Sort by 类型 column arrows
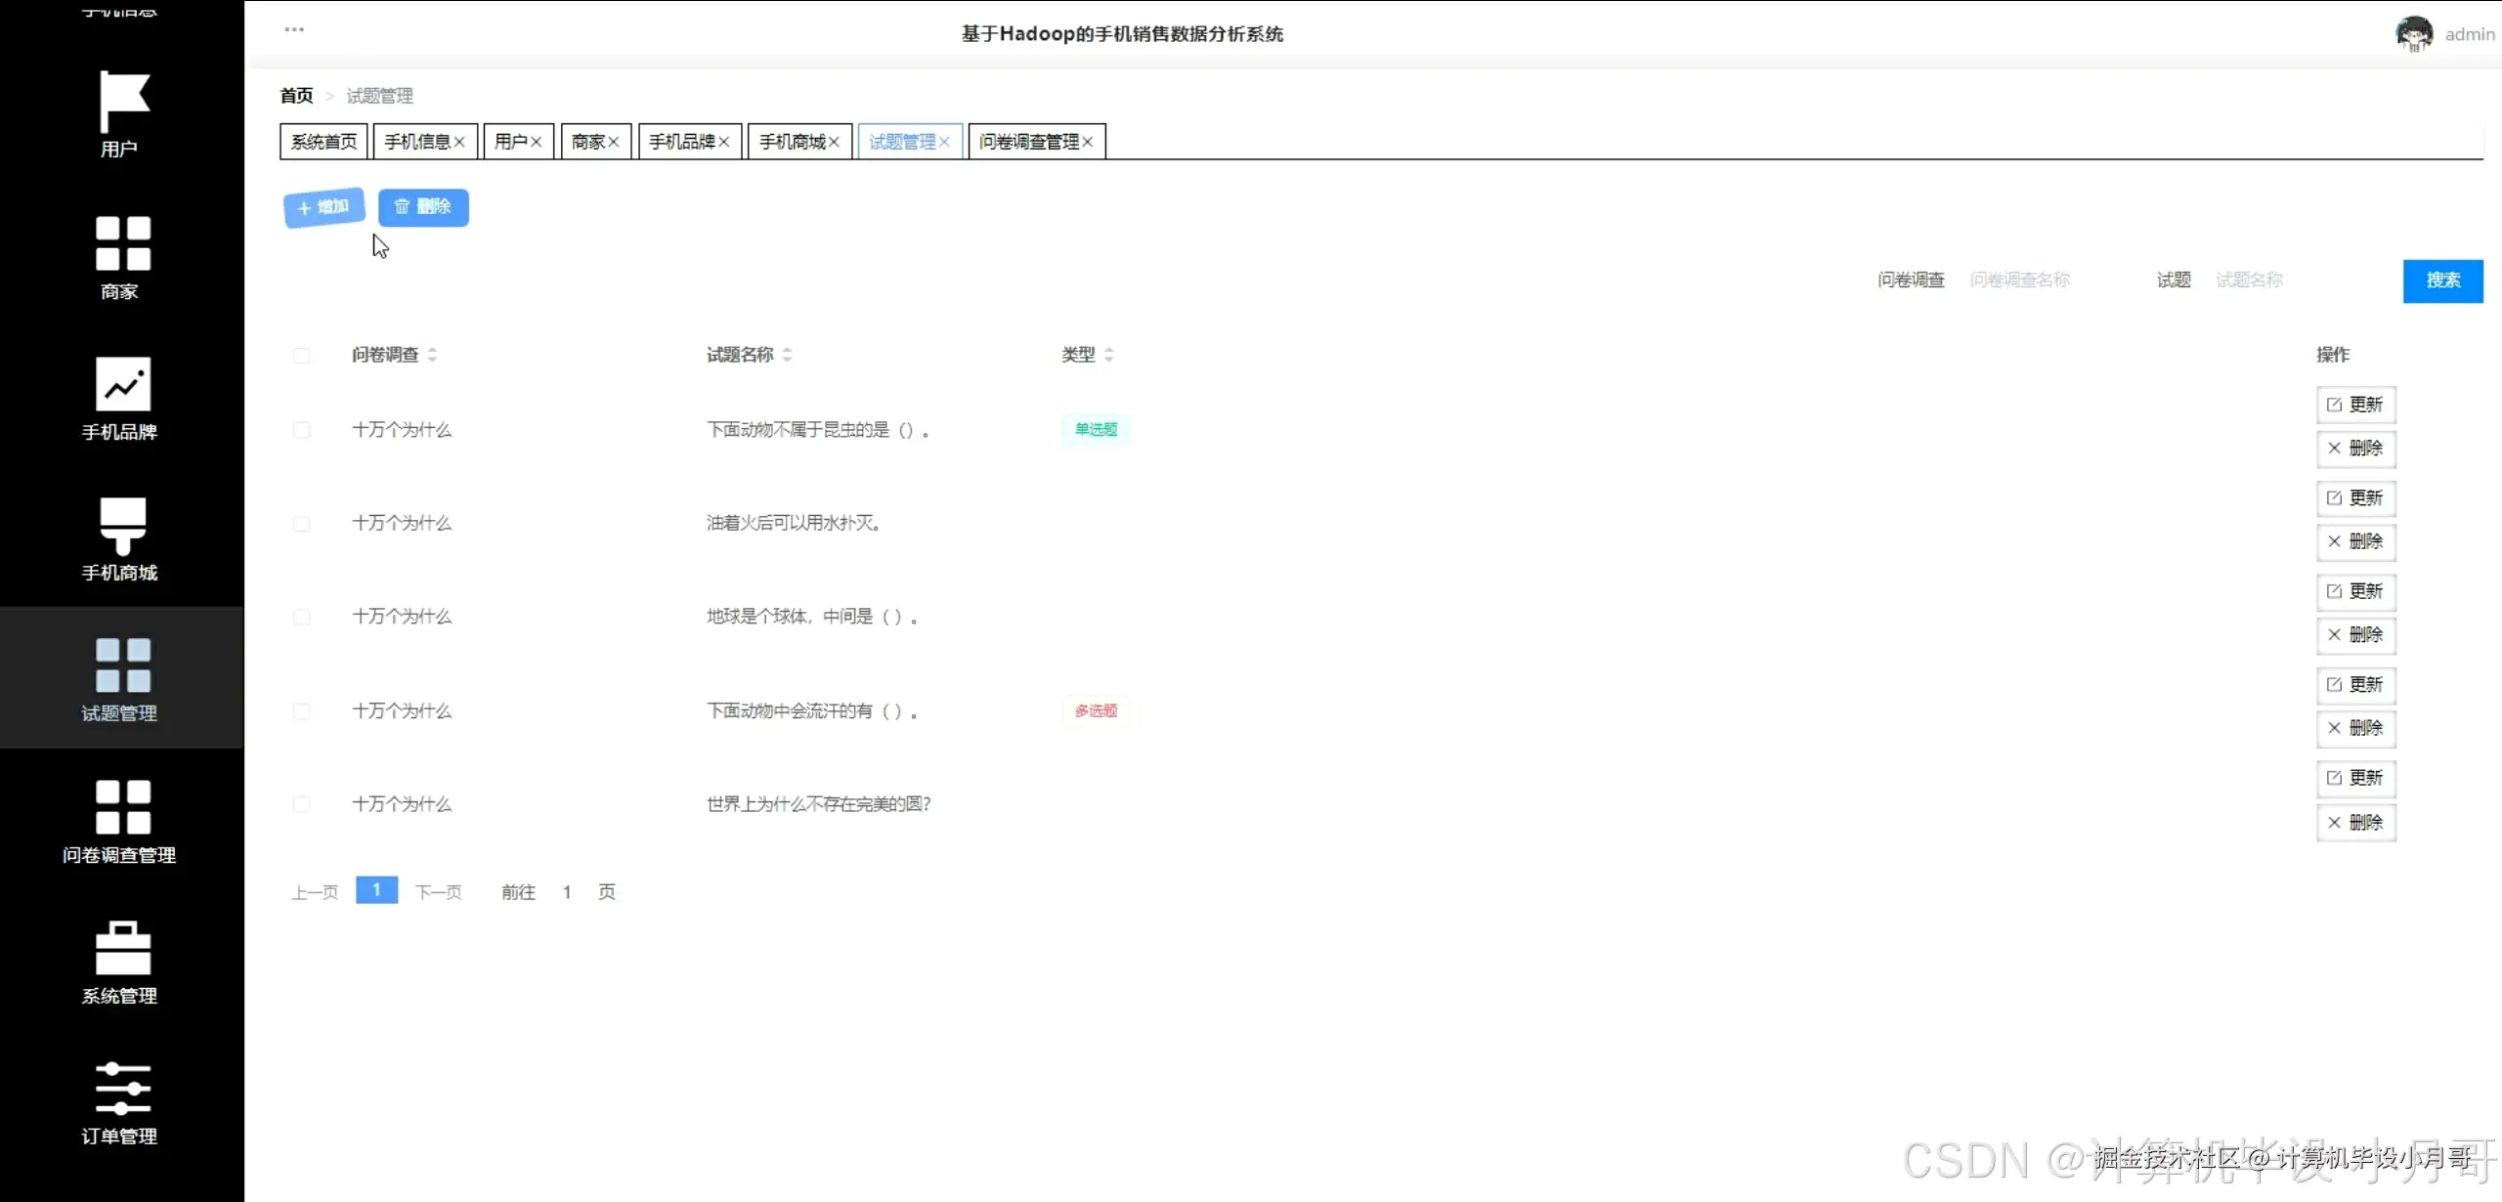The height and width of the screenshot is (1202, 2502). click(x=1108, y=355)
